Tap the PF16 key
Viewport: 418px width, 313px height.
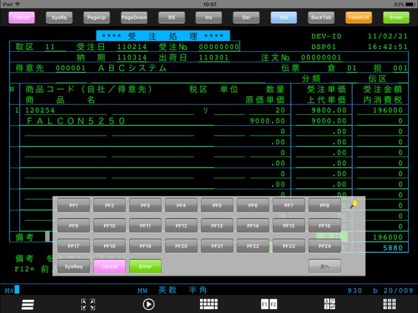click(325, 226)
